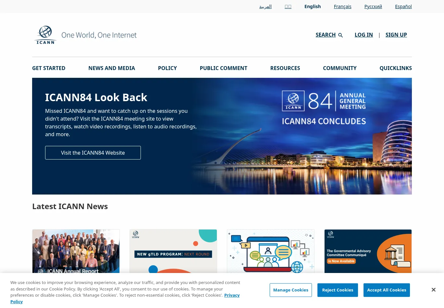Switch site language to Français

coord(342,6)
